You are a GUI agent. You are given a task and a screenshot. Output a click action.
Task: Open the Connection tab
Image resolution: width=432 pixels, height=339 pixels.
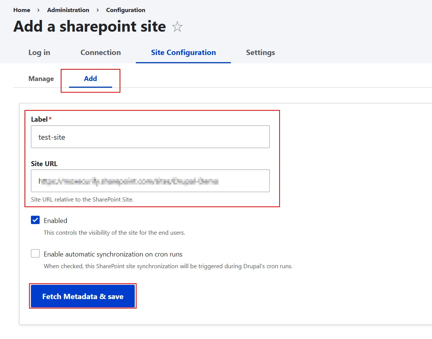point(100,53)
